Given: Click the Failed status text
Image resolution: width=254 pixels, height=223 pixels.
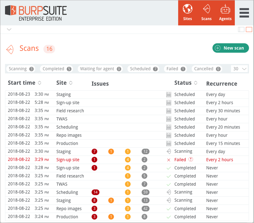Looking at the screenshot, I should [180, 160].
